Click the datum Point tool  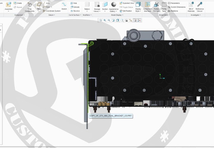tap(46, 7)
